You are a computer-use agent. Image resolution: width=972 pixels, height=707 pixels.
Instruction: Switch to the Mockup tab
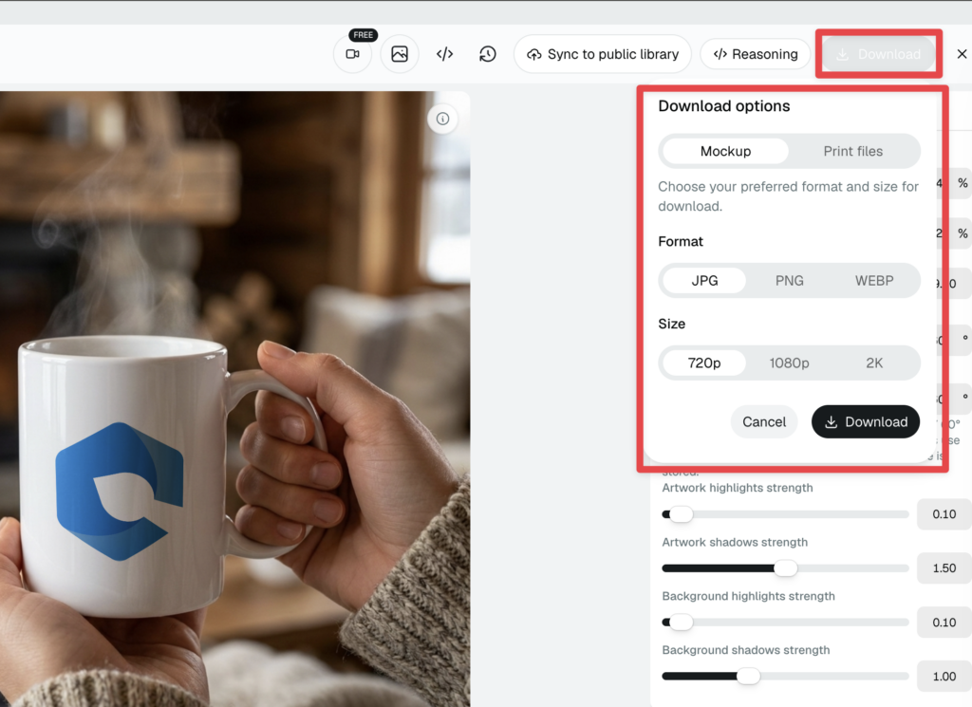tap(725, 151)
